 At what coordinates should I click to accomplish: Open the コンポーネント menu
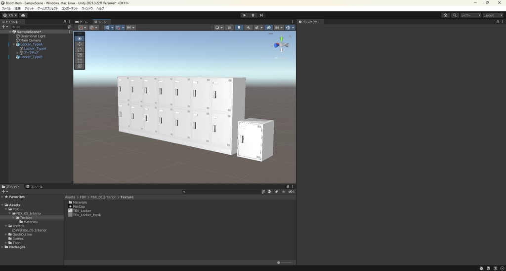70,8
